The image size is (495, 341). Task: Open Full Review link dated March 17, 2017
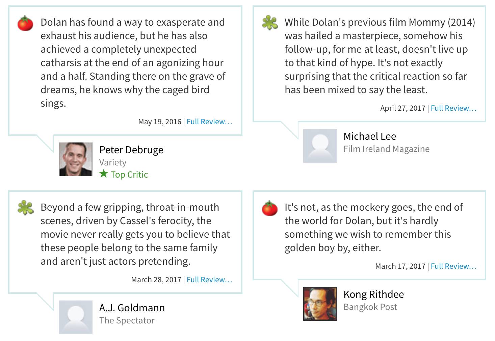(453, 266)
